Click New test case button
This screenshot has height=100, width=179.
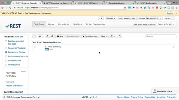(x=60, y=36)
